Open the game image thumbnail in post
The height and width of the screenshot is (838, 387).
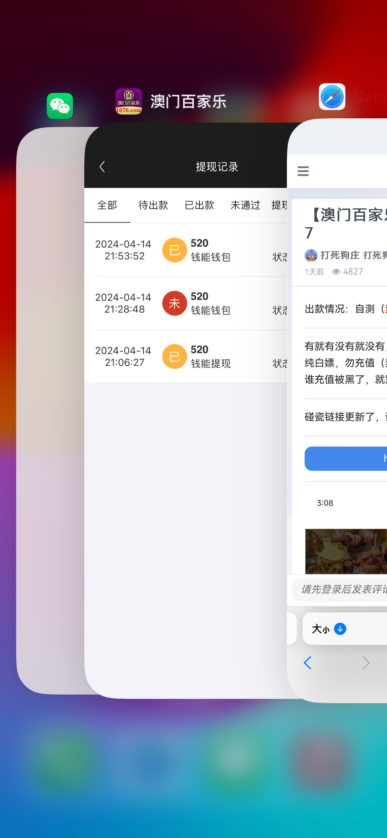pyautogui.click(x=346, y=551)
